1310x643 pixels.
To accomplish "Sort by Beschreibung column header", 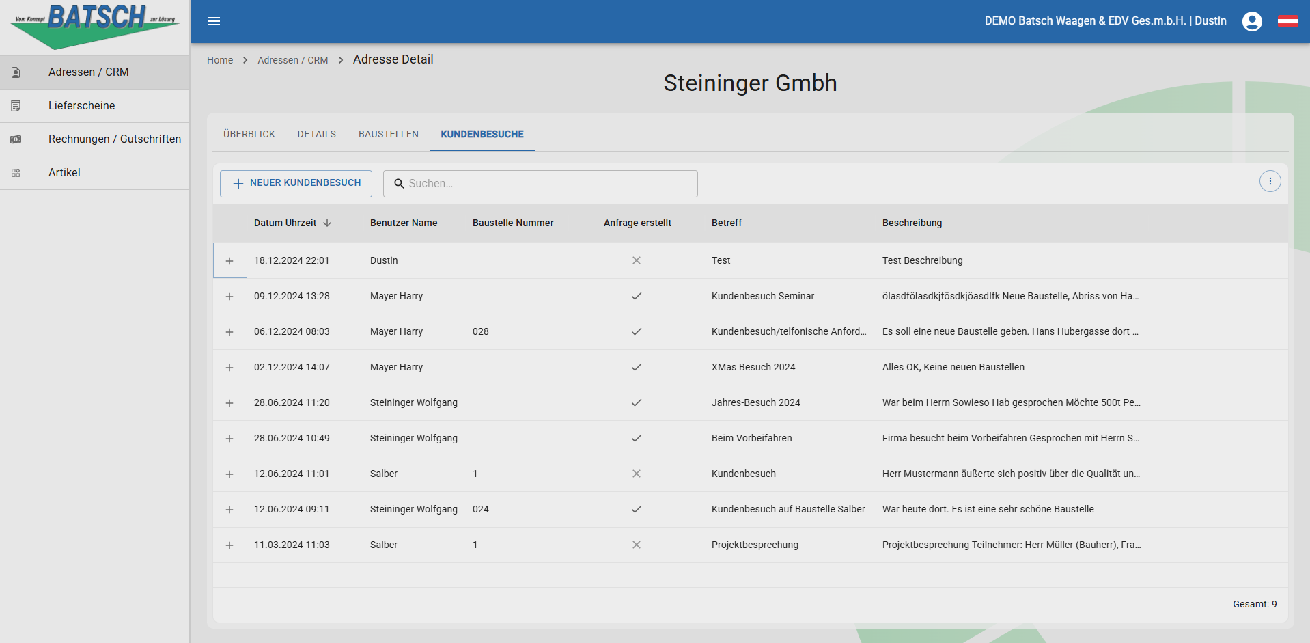I will (912, 223).
